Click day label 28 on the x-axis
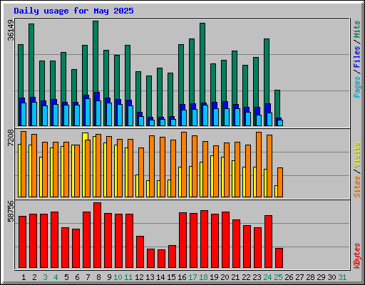 point(310,277)
